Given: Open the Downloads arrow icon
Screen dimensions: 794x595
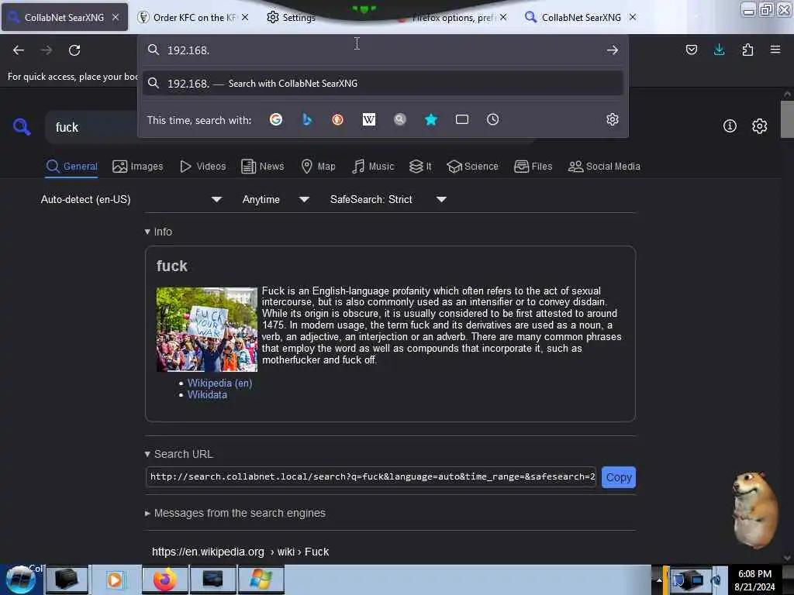Looking at the screenshot, I should click(719, 50).
